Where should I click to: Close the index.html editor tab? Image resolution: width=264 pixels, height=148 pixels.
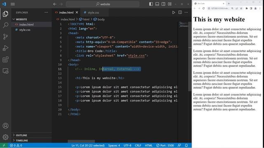(77, 12)
